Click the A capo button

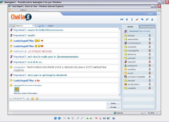pyautogui.click(x=113, y=107)
